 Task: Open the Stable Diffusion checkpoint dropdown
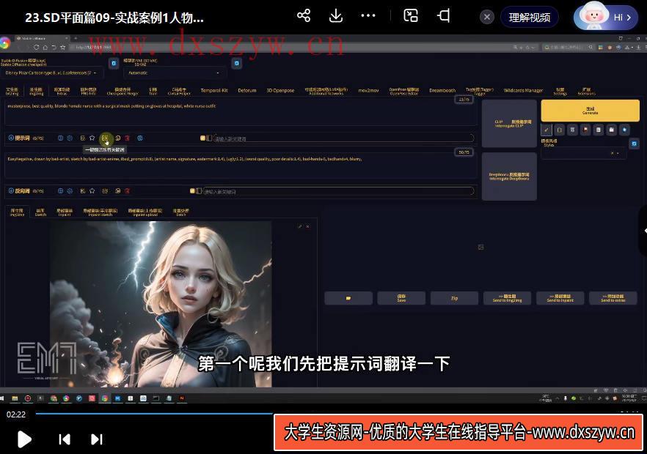[52, 73]
